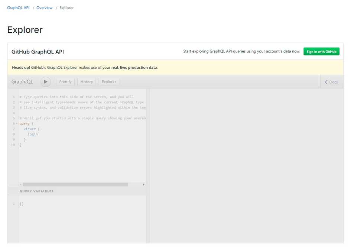The image size is (351, 249).
Task: Click inside the query variables editor braces
Action: 22,204
